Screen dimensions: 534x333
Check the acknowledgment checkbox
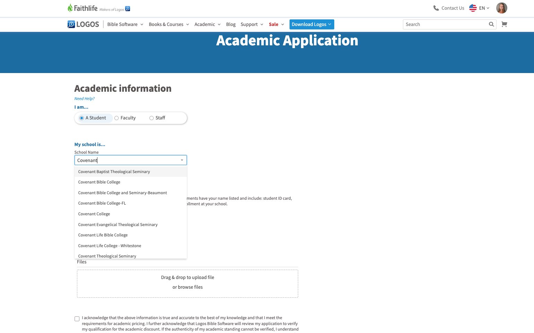point(77,319)
